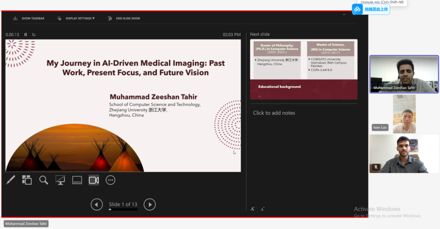Image resolution: width=440 pixels, height=229 pixels.
Task: Select Muhammad Zeeshan Tahir's video tile
Action: coord(404,74)
